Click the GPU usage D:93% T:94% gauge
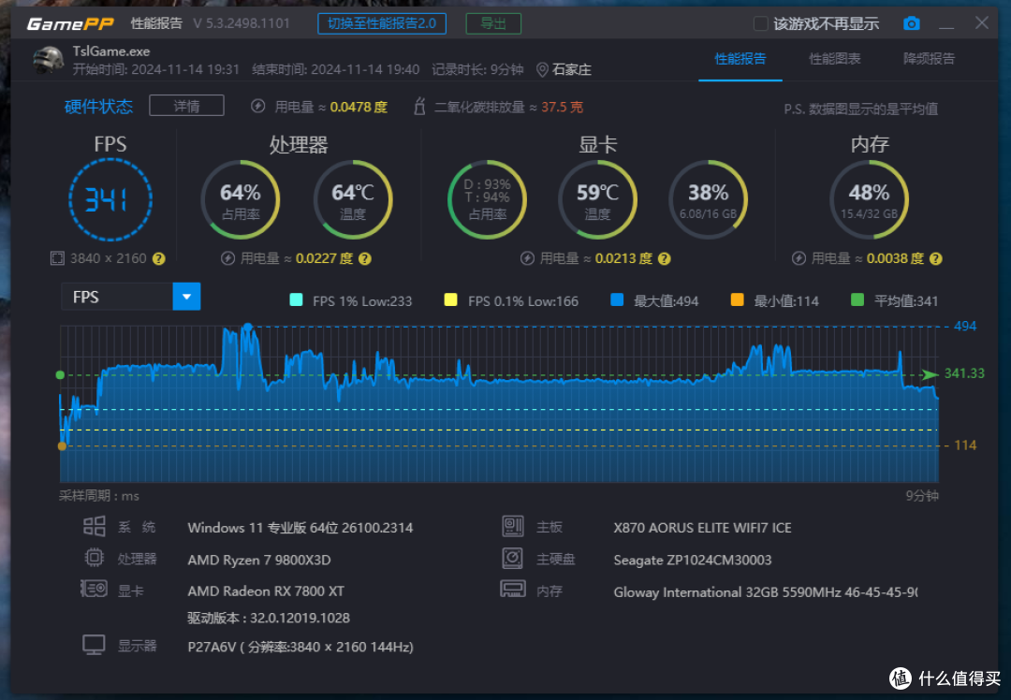Viewport: 1011px width, 700px height. 488,200
